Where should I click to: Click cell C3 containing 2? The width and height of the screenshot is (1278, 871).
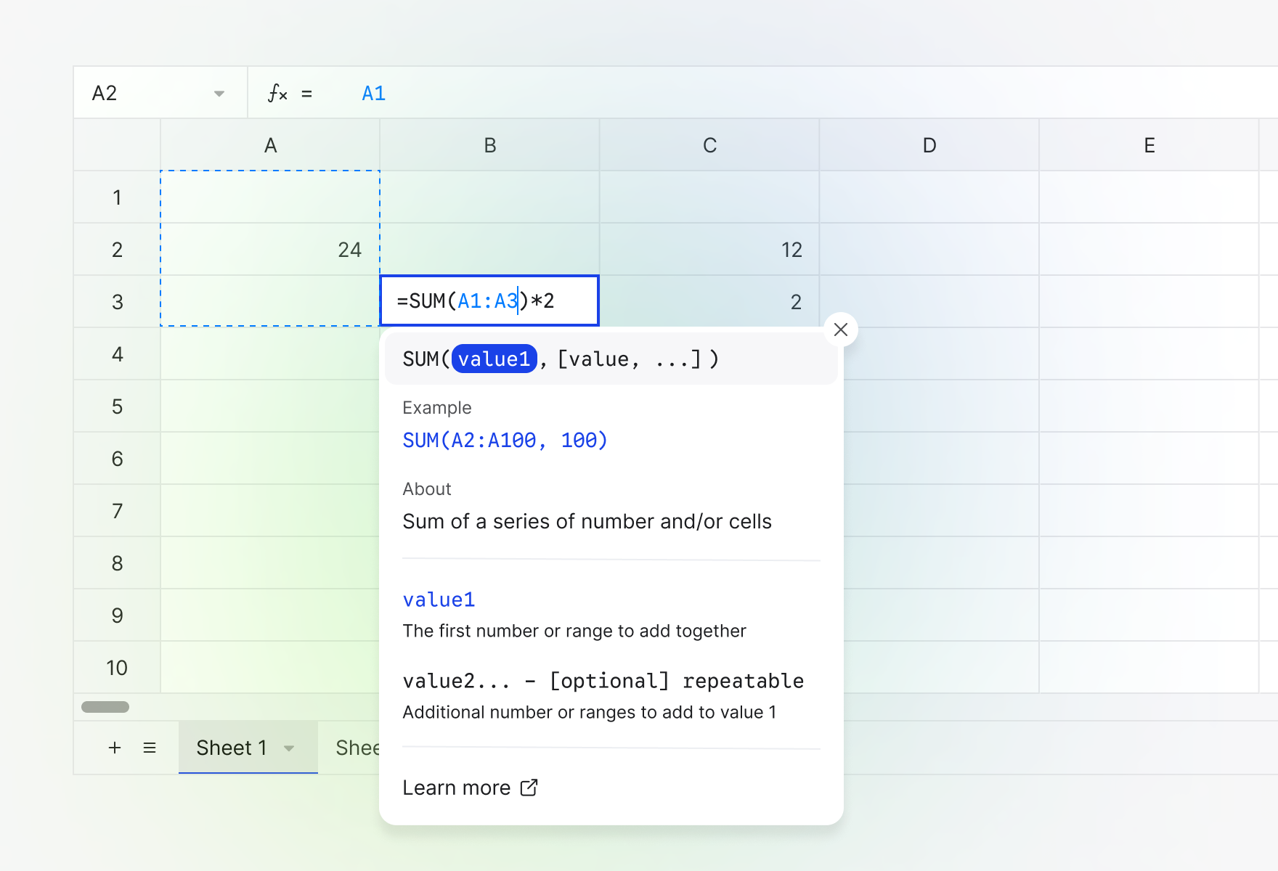point(709,302)
